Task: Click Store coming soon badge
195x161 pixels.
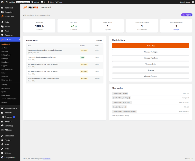Action: (23, 2)
